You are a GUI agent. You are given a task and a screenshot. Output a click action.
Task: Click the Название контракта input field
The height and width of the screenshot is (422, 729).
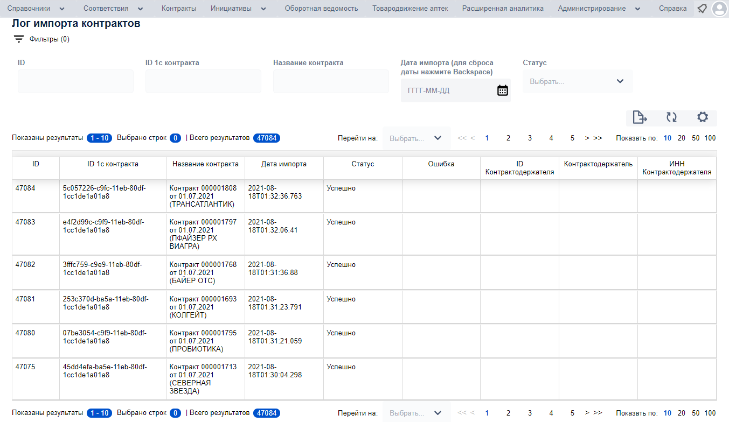click(331, 81)
